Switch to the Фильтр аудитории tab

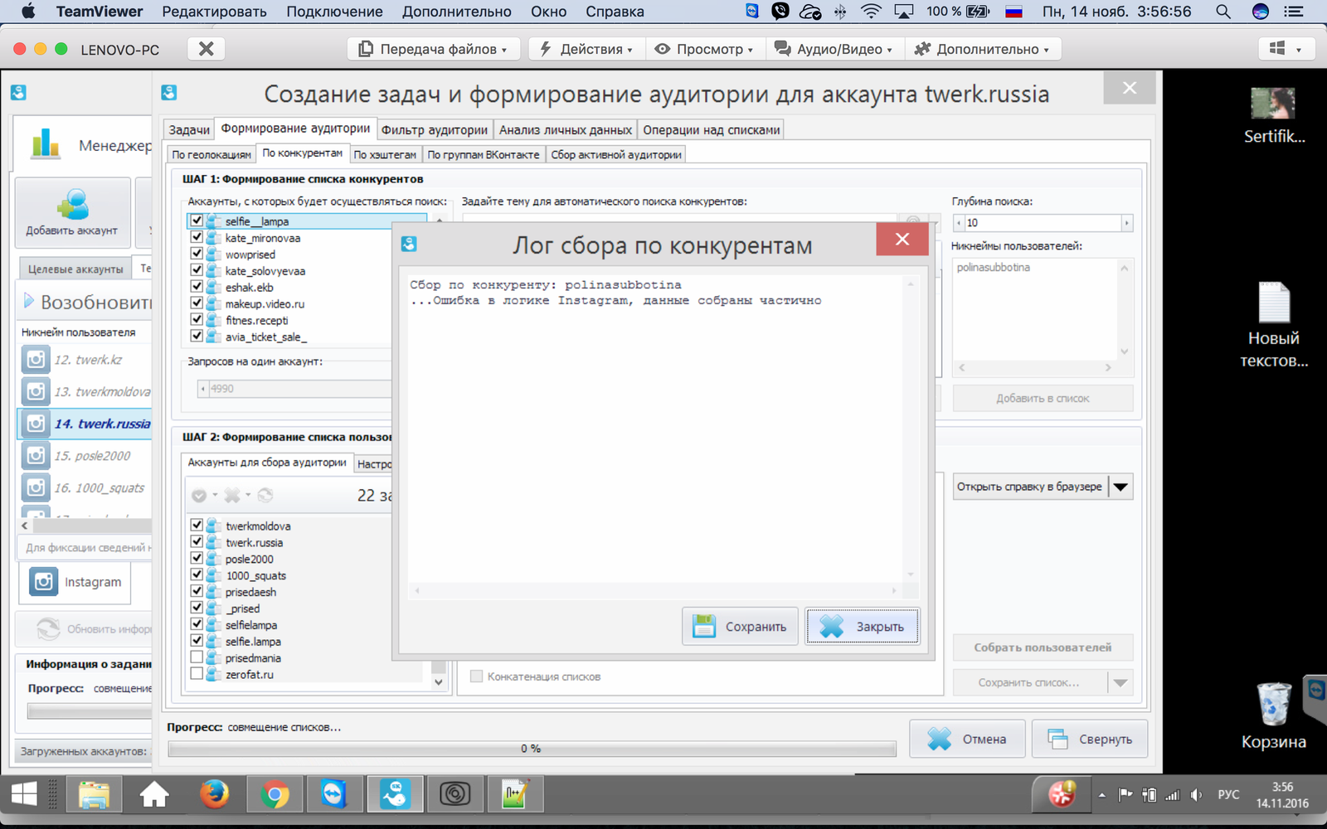pyautogui.click(x=434, y=130)
